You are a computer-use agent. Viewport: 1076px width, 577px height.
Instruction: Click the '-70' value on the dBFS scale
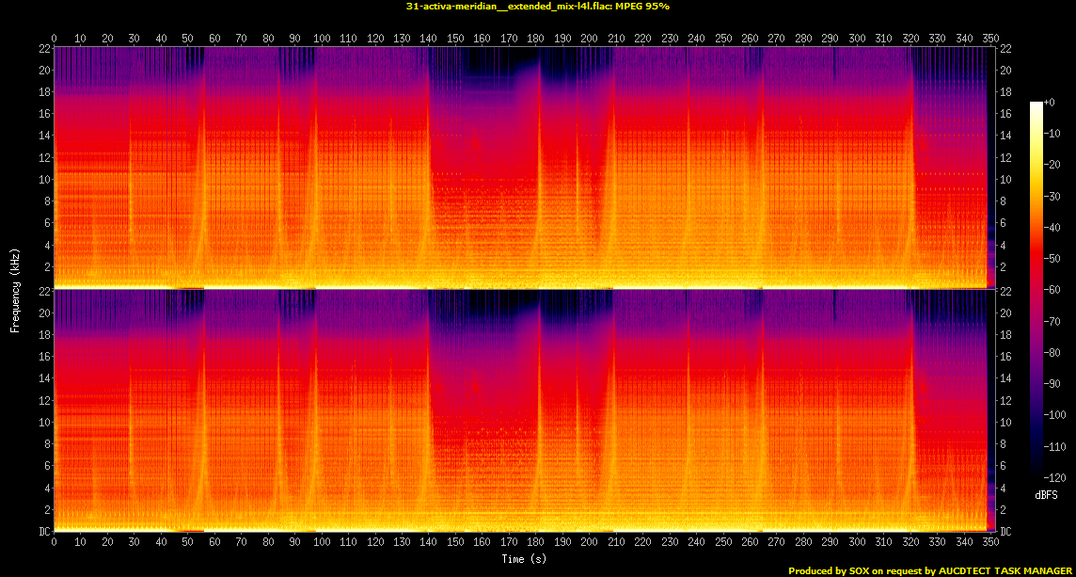tap(1052, 321)
